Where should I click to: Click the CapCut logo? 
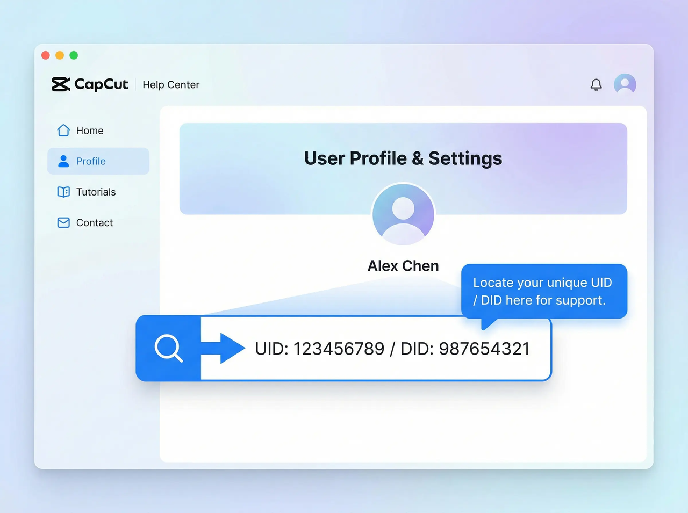(x=89, y=84)
